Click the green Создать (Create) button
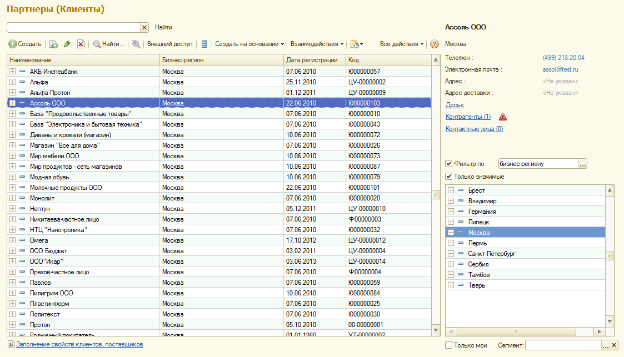The height and width of the screenshot is (357, 624). pos(25,44)
